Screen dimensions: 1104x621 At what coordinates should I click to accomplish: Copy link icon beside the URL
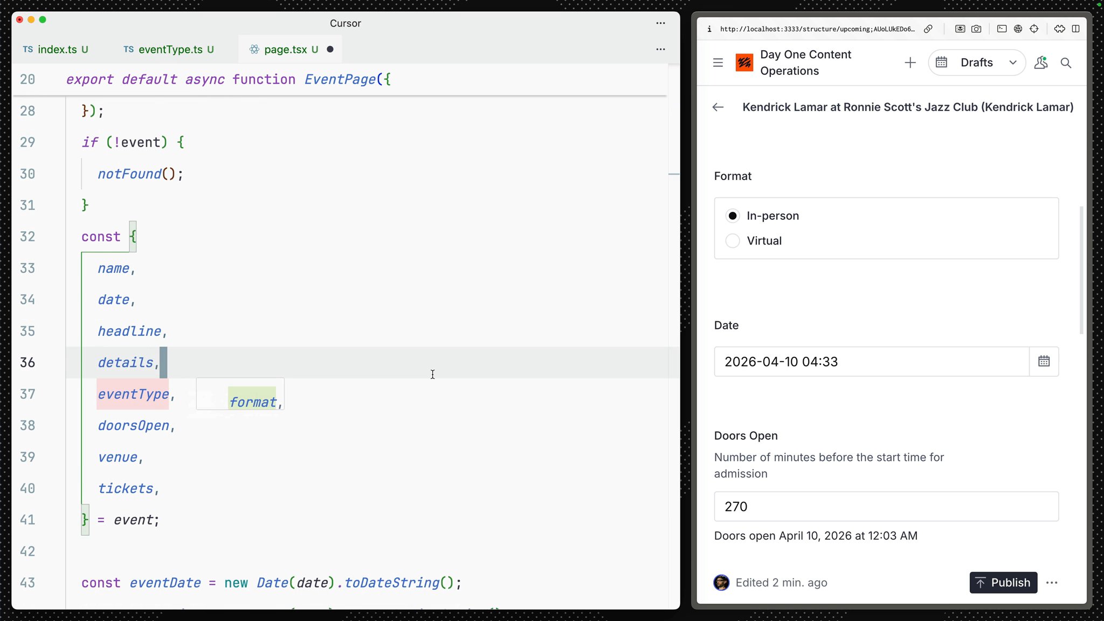(x=928, y=29)
